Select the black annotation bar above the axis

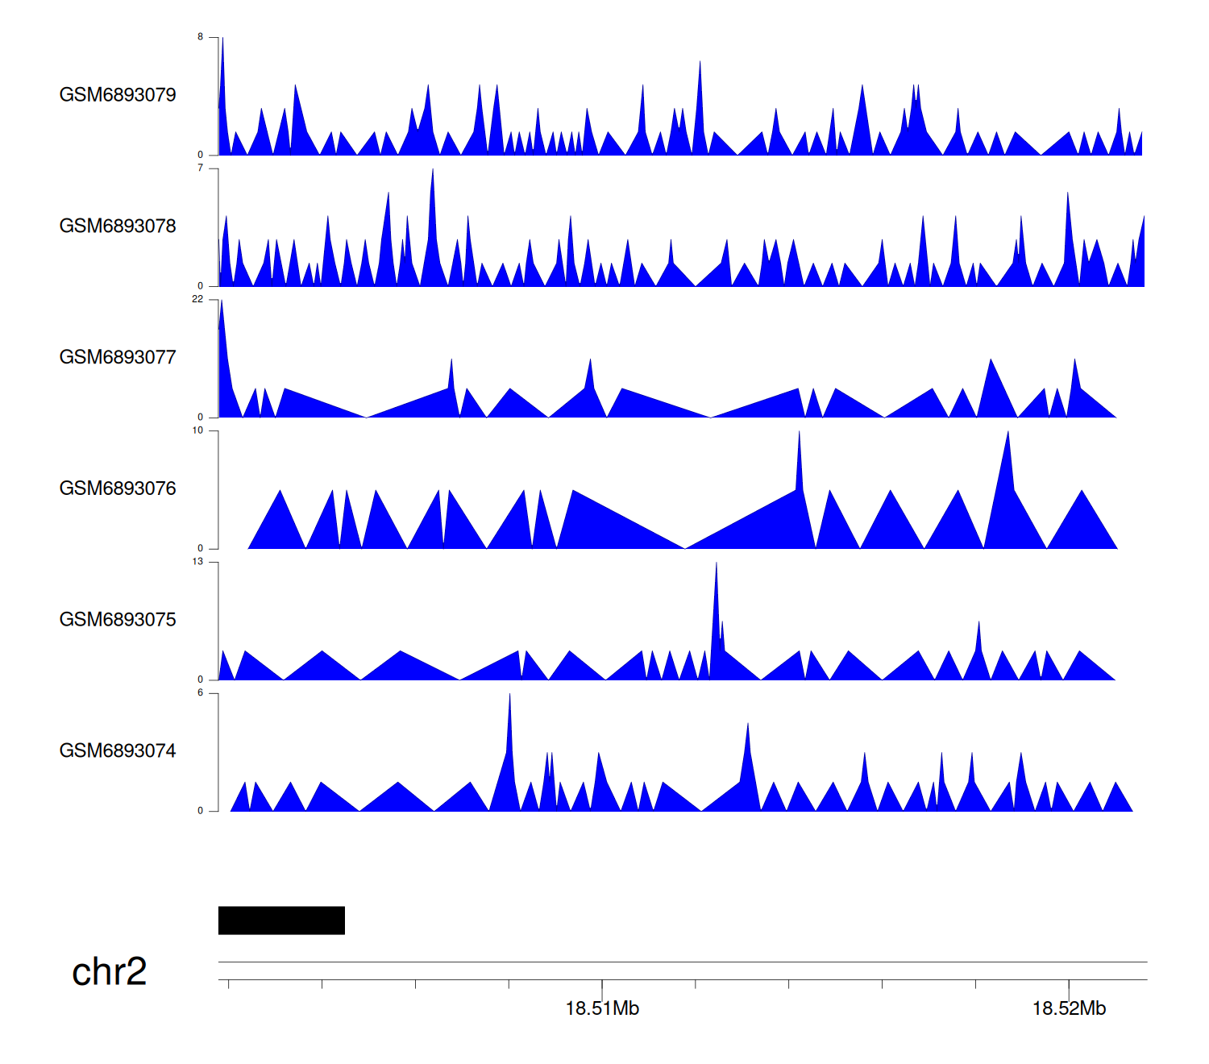pyautogui.click(x=281, y=921)
